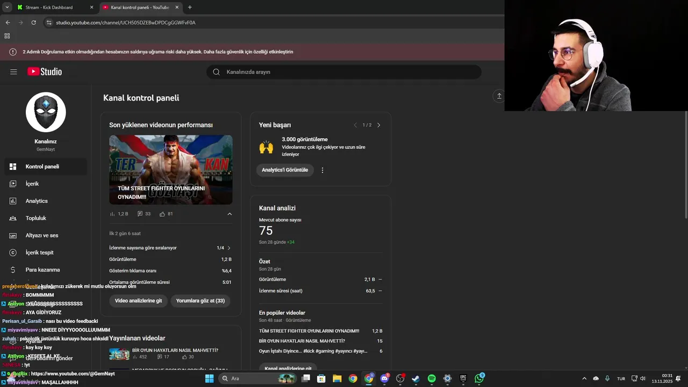Click the page vertical scrollbar
Viewport: 688px width, 387px height.
(x=686, y=164)
